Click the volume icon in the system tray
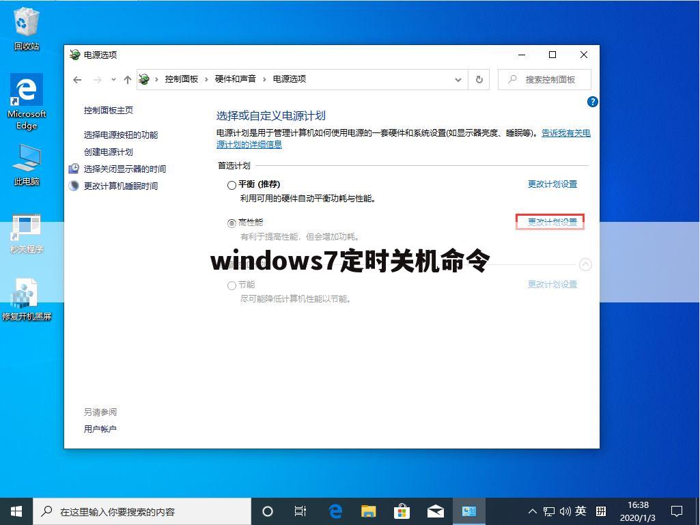Viewport: 700px width, 525px height. tap(564, 511)
